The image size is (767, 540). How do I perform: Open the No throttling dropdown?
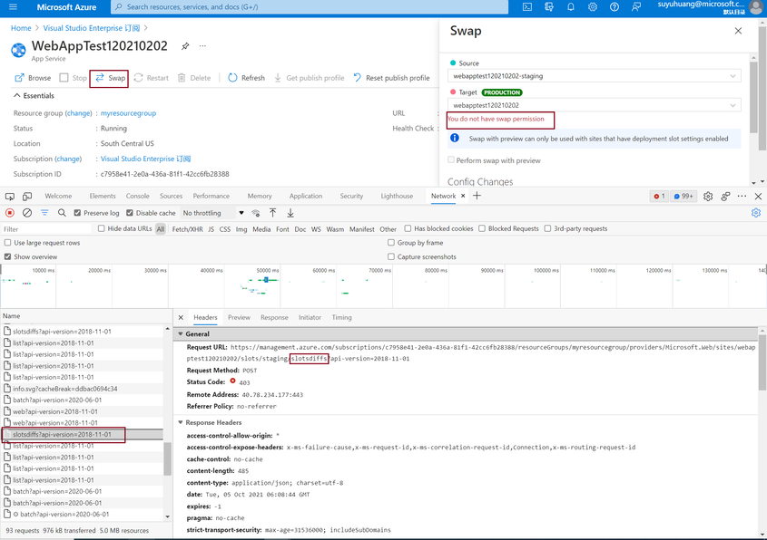(213, 213)
